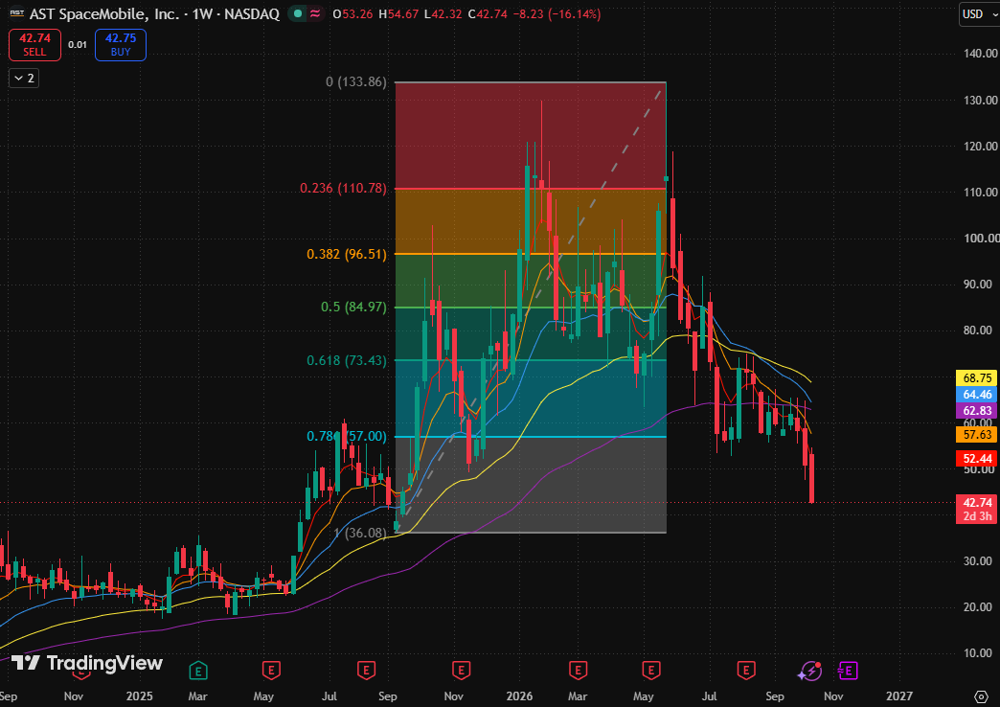Click the Fib 0.236 (110.78) level label
Viewport: 1000px width, 707px height.
click(343, 188)
